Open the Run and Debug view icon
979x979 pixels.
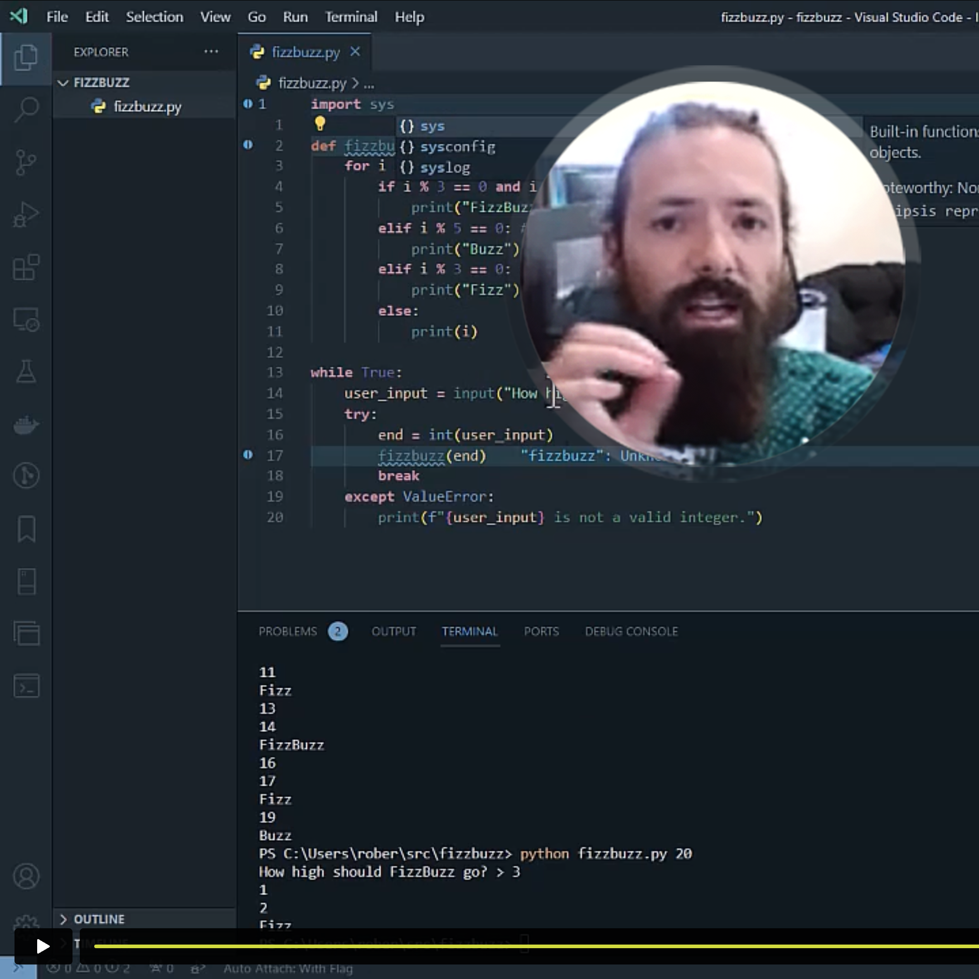click(x=26, y=215)
